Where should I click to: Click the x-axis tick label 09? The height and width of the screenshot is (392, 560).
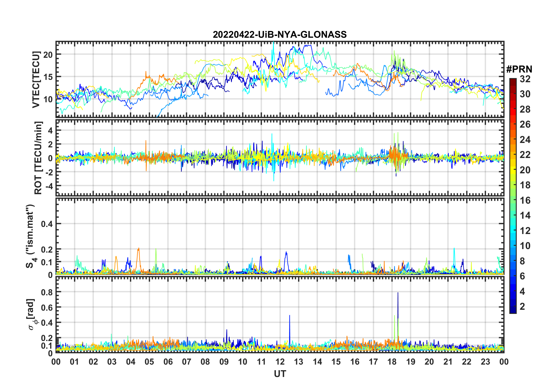[224, 362]
